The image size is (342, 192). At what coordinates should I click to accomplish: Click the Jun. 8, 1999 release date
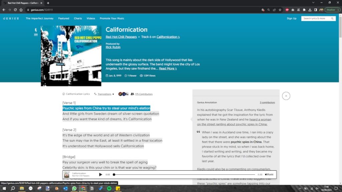click(114, 76)
